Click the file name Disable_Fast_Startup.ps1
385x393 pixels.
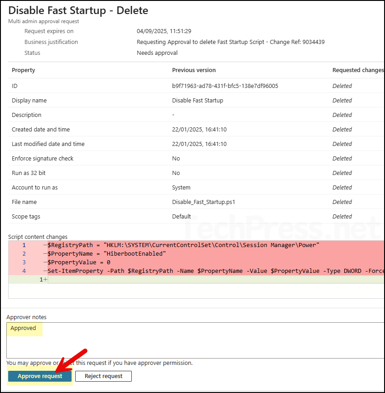(203, 202)
